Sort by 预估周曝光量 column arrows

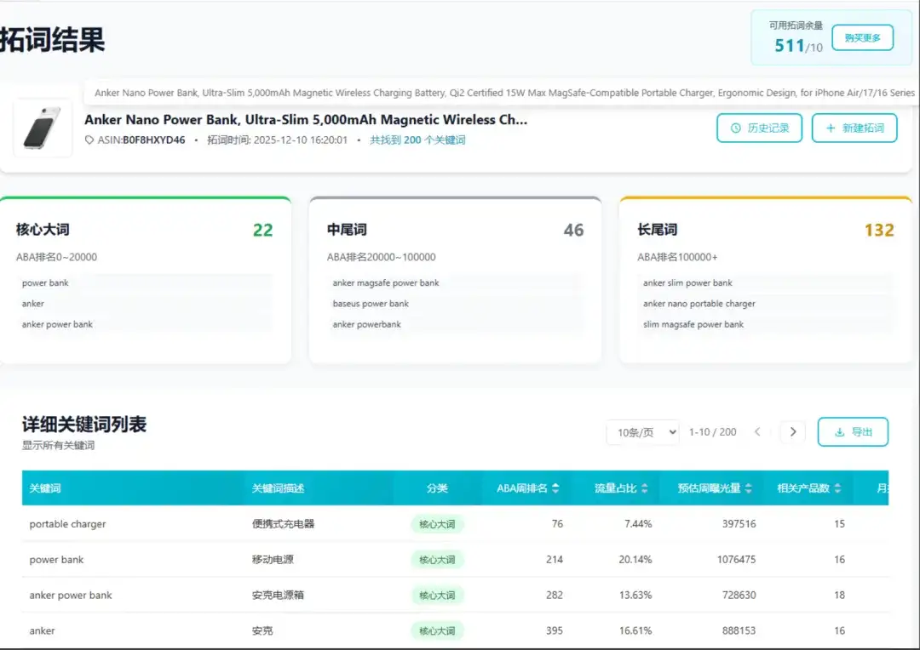[x=748, y=488]
